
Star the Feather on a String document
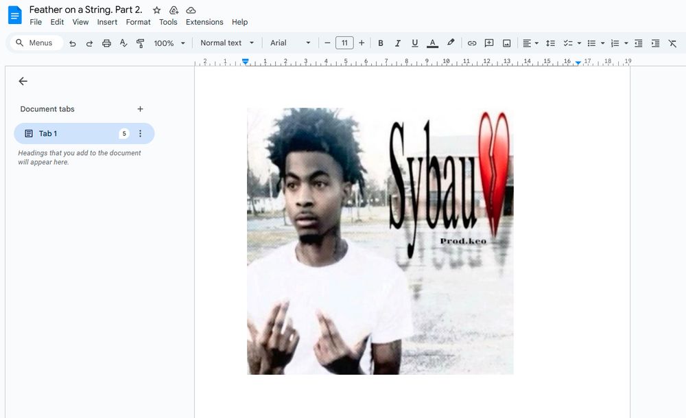[156, 10]
